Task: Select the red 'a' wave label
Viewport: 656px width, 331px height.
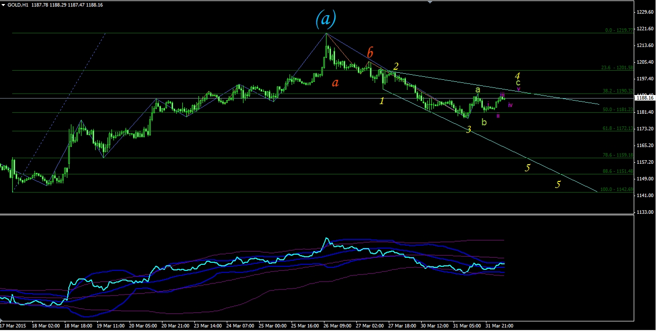Action: point(335,82)
